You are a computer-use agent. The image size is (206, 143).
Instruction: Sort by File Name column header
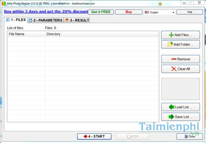[x=26, y=34]
